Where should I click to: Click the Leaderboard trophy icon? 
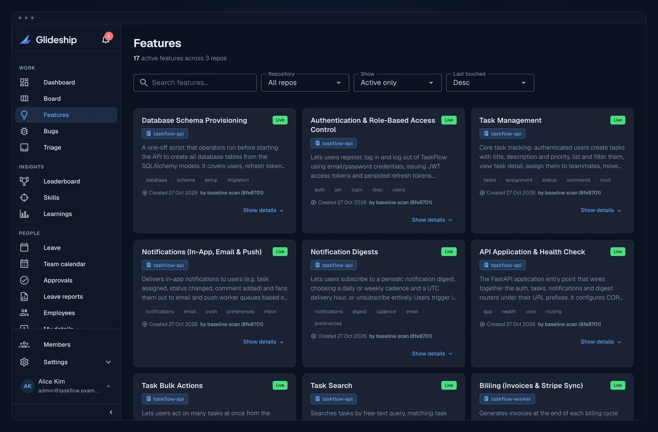(x=24, y=181)
